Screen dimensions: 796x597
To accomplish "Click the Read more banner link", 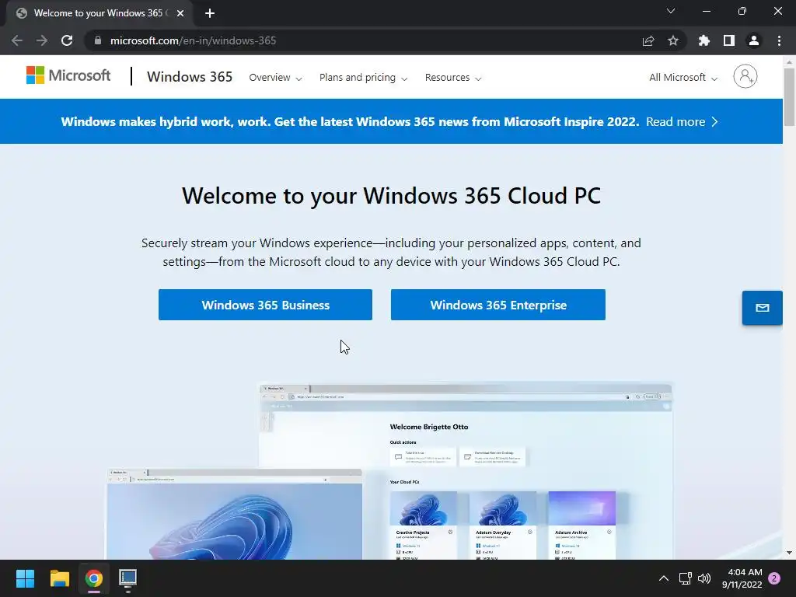I will point(682,122).
